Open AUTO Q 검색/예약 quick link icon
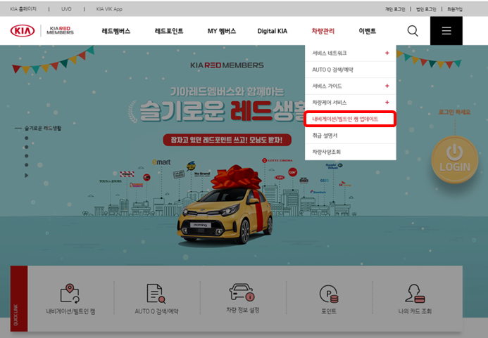Image resolution: width=488 pixels, height=338 pixels. [x=156, y=293]
